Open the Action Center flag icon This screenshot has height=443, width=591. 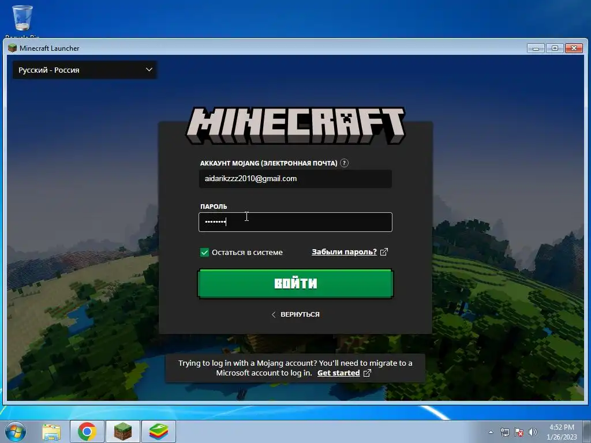coord(519,432)
